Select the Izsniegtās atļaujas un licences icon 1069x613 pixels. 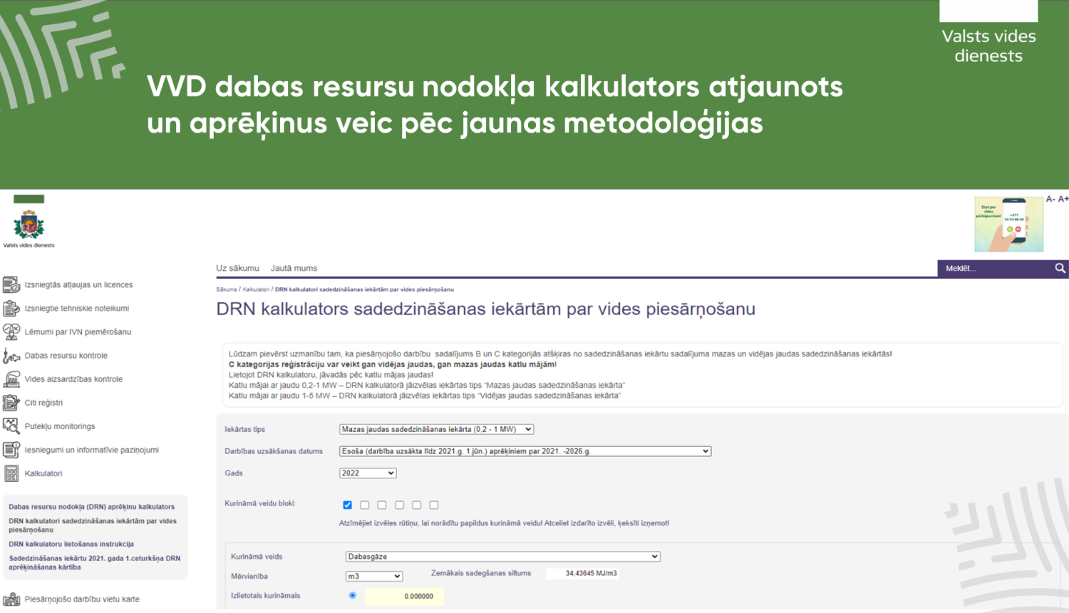pyautogui.click(x=11, y=284)
